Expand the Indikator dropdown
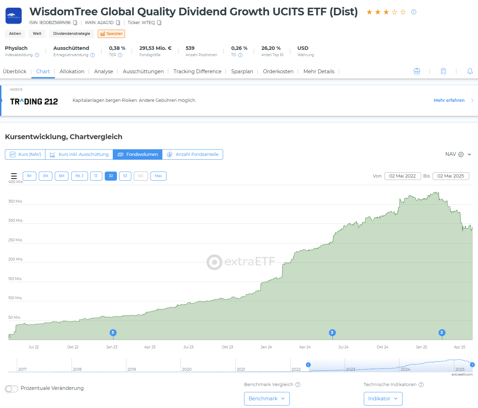The image size is (478, 408). [383, 399]
